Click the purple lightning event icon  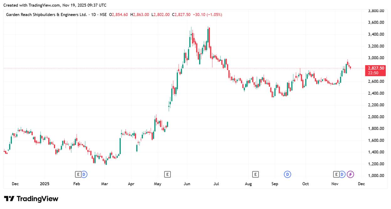pyautogui.click(x=351, y=174)
